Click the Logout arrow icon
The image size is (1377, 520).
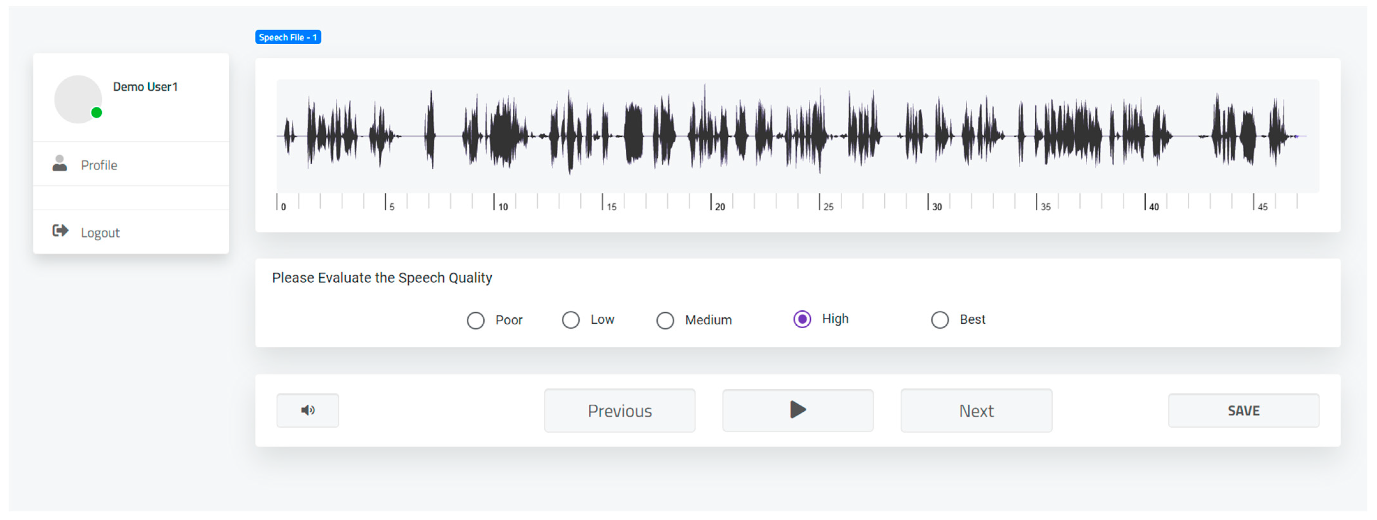(x=60, y=231)
